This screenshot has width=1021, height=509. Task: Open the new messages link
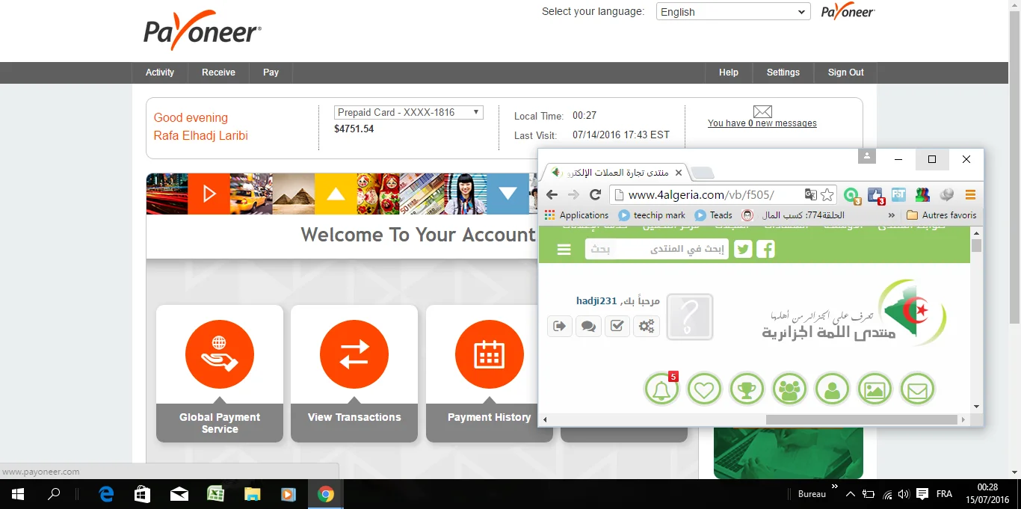(x=762, y=123)
